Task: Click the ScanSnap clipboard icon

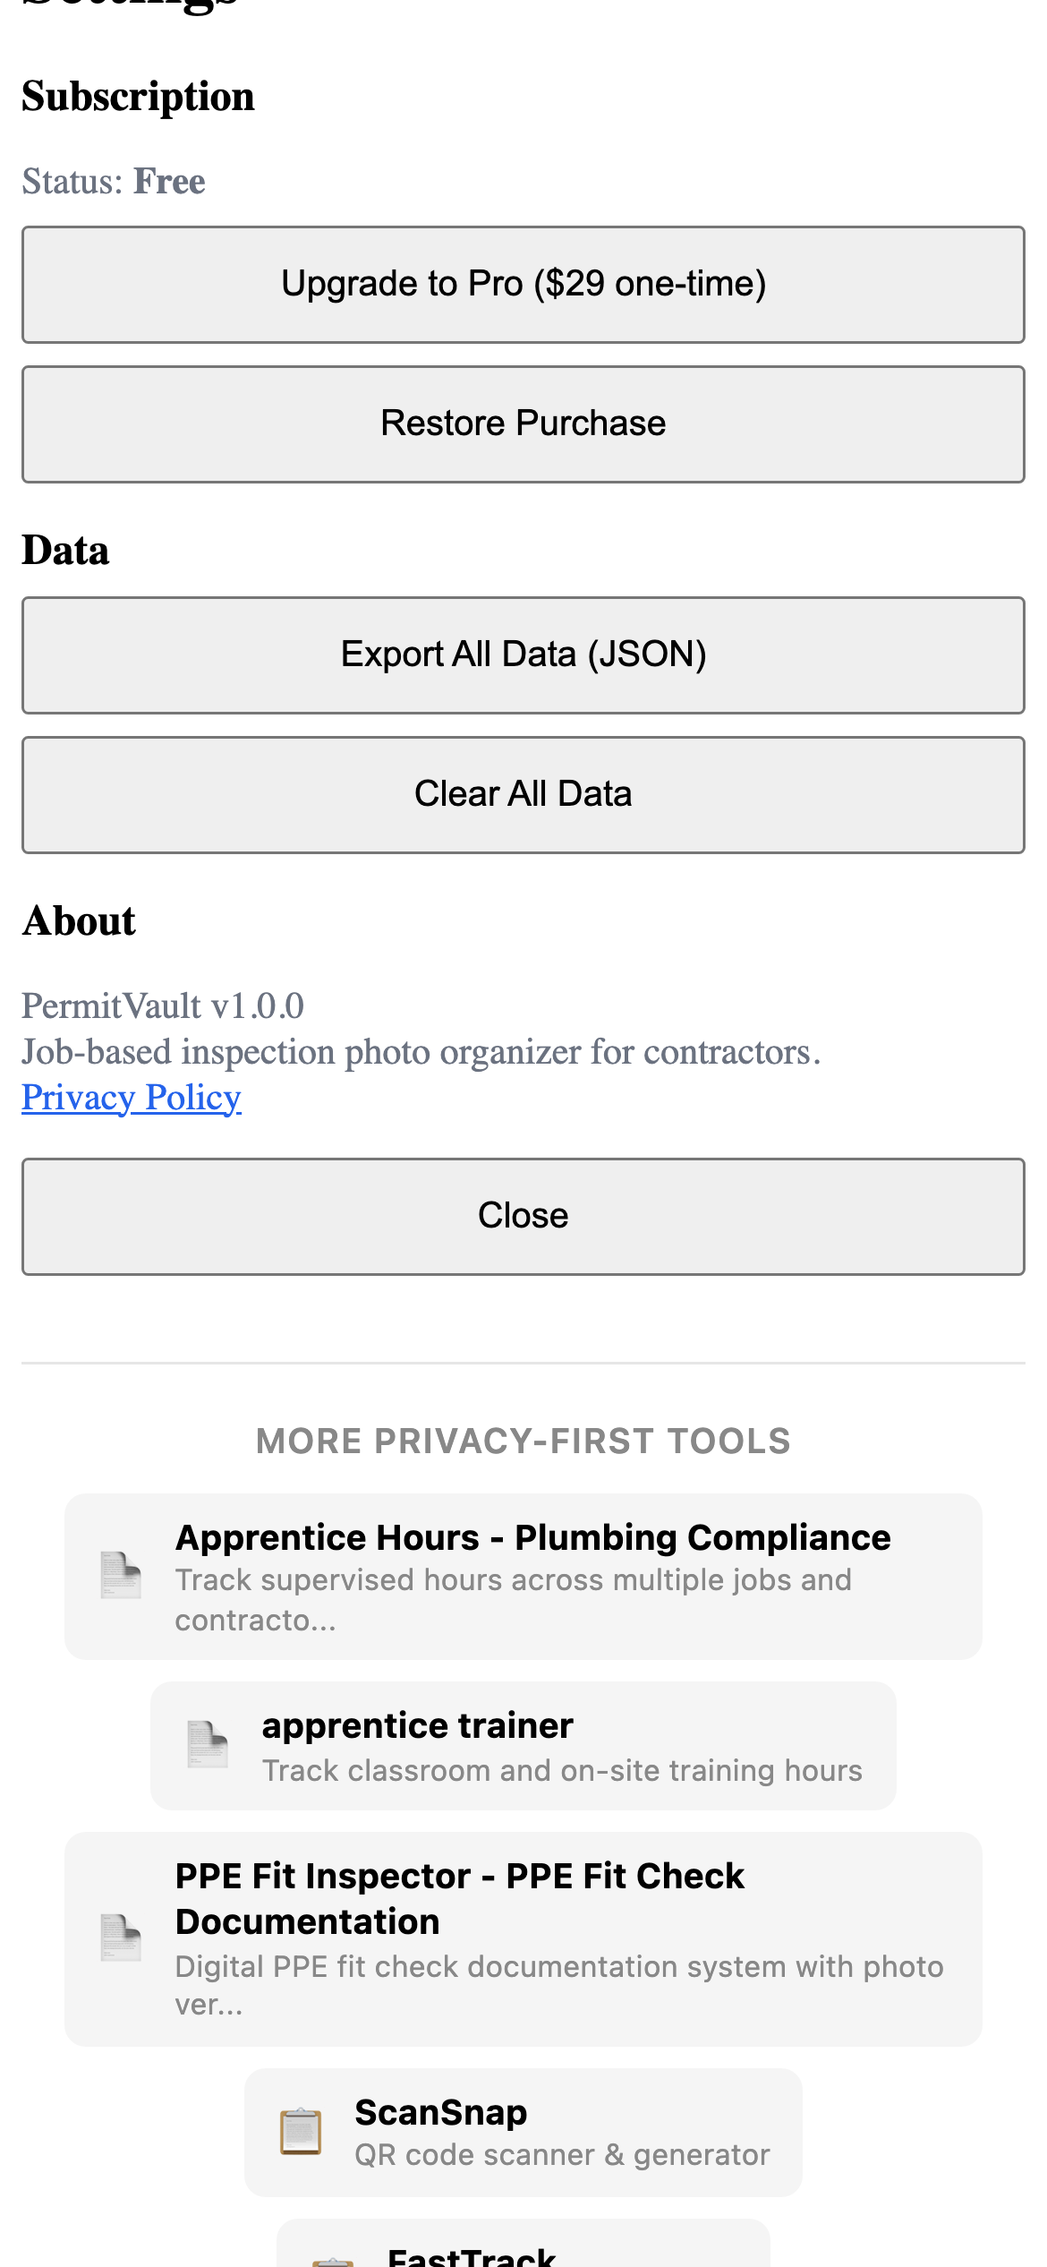Action: (298, 2134)
